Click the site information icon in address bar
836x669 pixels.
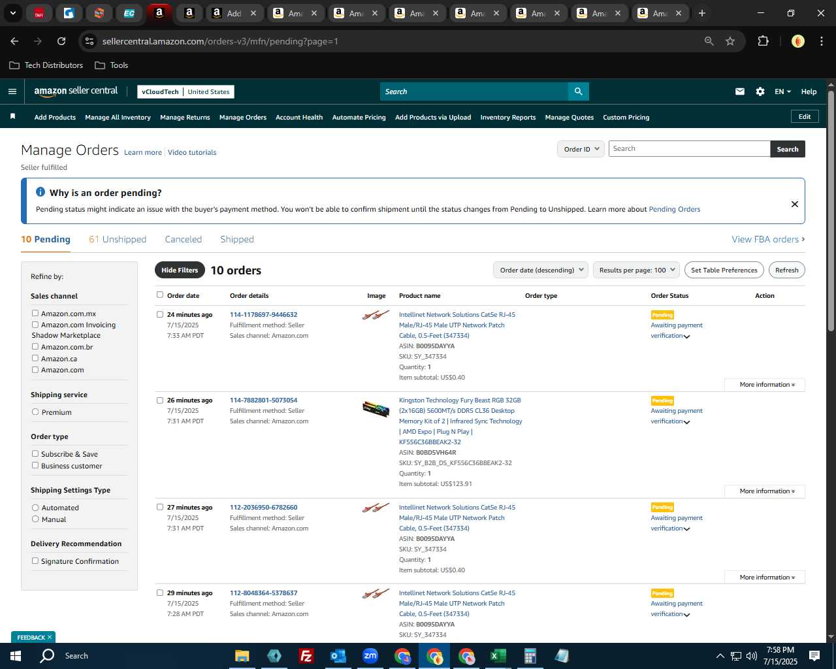[x=89, y=41]
